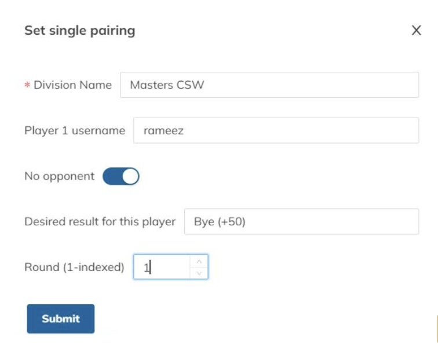The width and height of the screenshot is (438, 344).
Task: Click the Player 1 username label
Action: (75, 131)
